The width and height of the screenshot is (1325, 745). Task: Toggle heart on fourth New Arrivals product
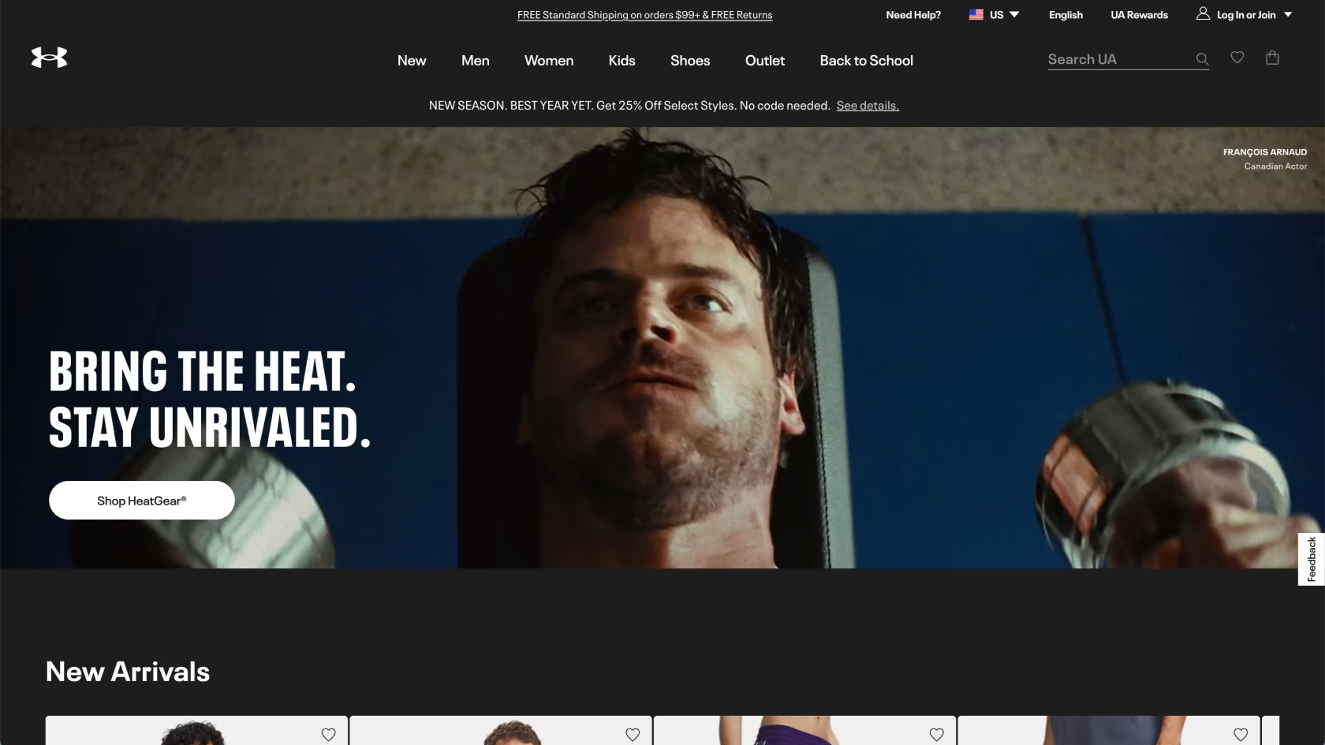point(1241,735)
